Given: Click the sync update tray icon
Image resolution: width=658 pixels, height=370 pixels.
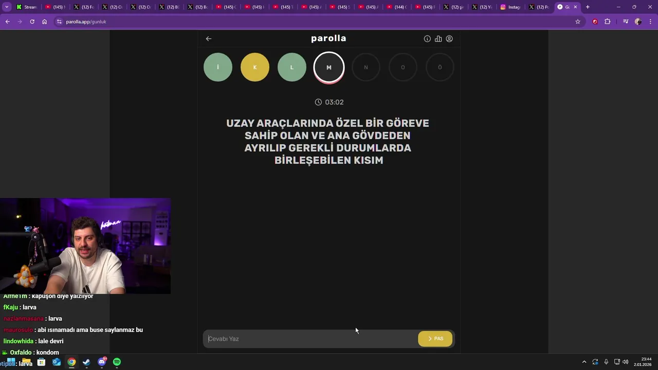Looking at the screenshot, I should pyautogui.click(x=595, y=362).
